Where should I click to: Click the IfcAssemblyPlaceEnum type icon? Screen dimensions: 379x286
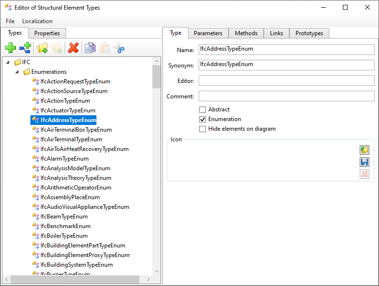[36, 197]
